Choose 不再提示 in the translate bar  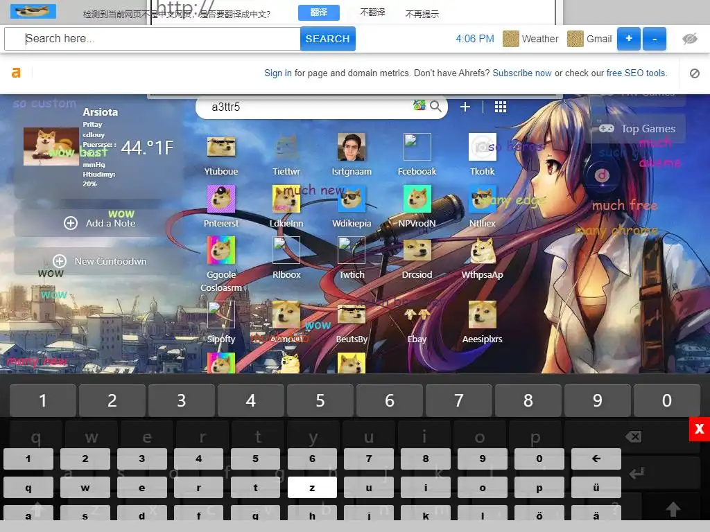tap(422, 14)
